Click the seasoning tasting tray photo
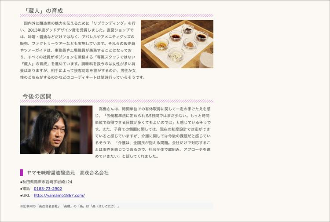 click(177, 44)
